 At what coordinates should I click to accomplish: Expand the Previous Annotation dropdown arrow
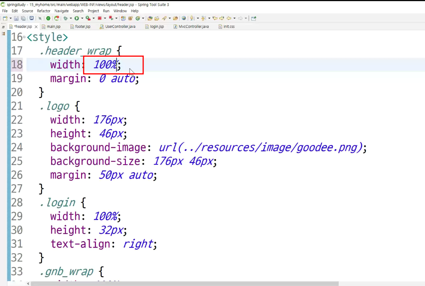click(209, 18)
